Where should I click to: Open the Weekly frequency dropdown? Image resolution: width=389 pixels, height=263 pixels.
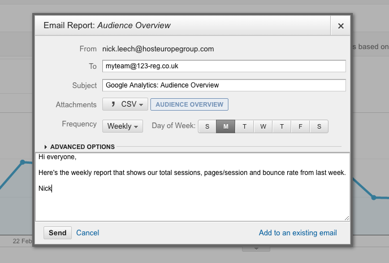click(x=123, y=126)
